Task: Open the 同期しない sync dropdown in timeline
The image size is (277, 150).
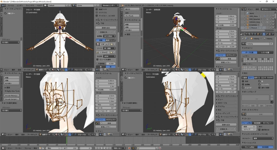Action: [119, 148]
